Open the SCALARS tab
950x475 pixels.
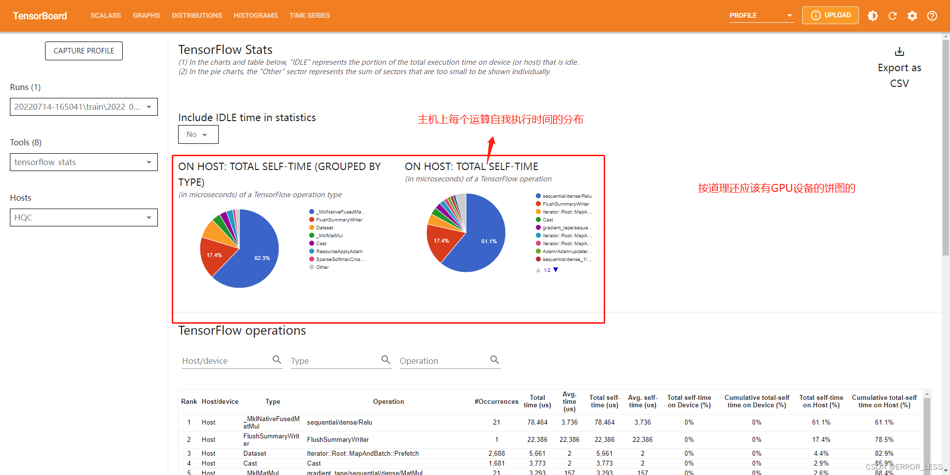105,16
